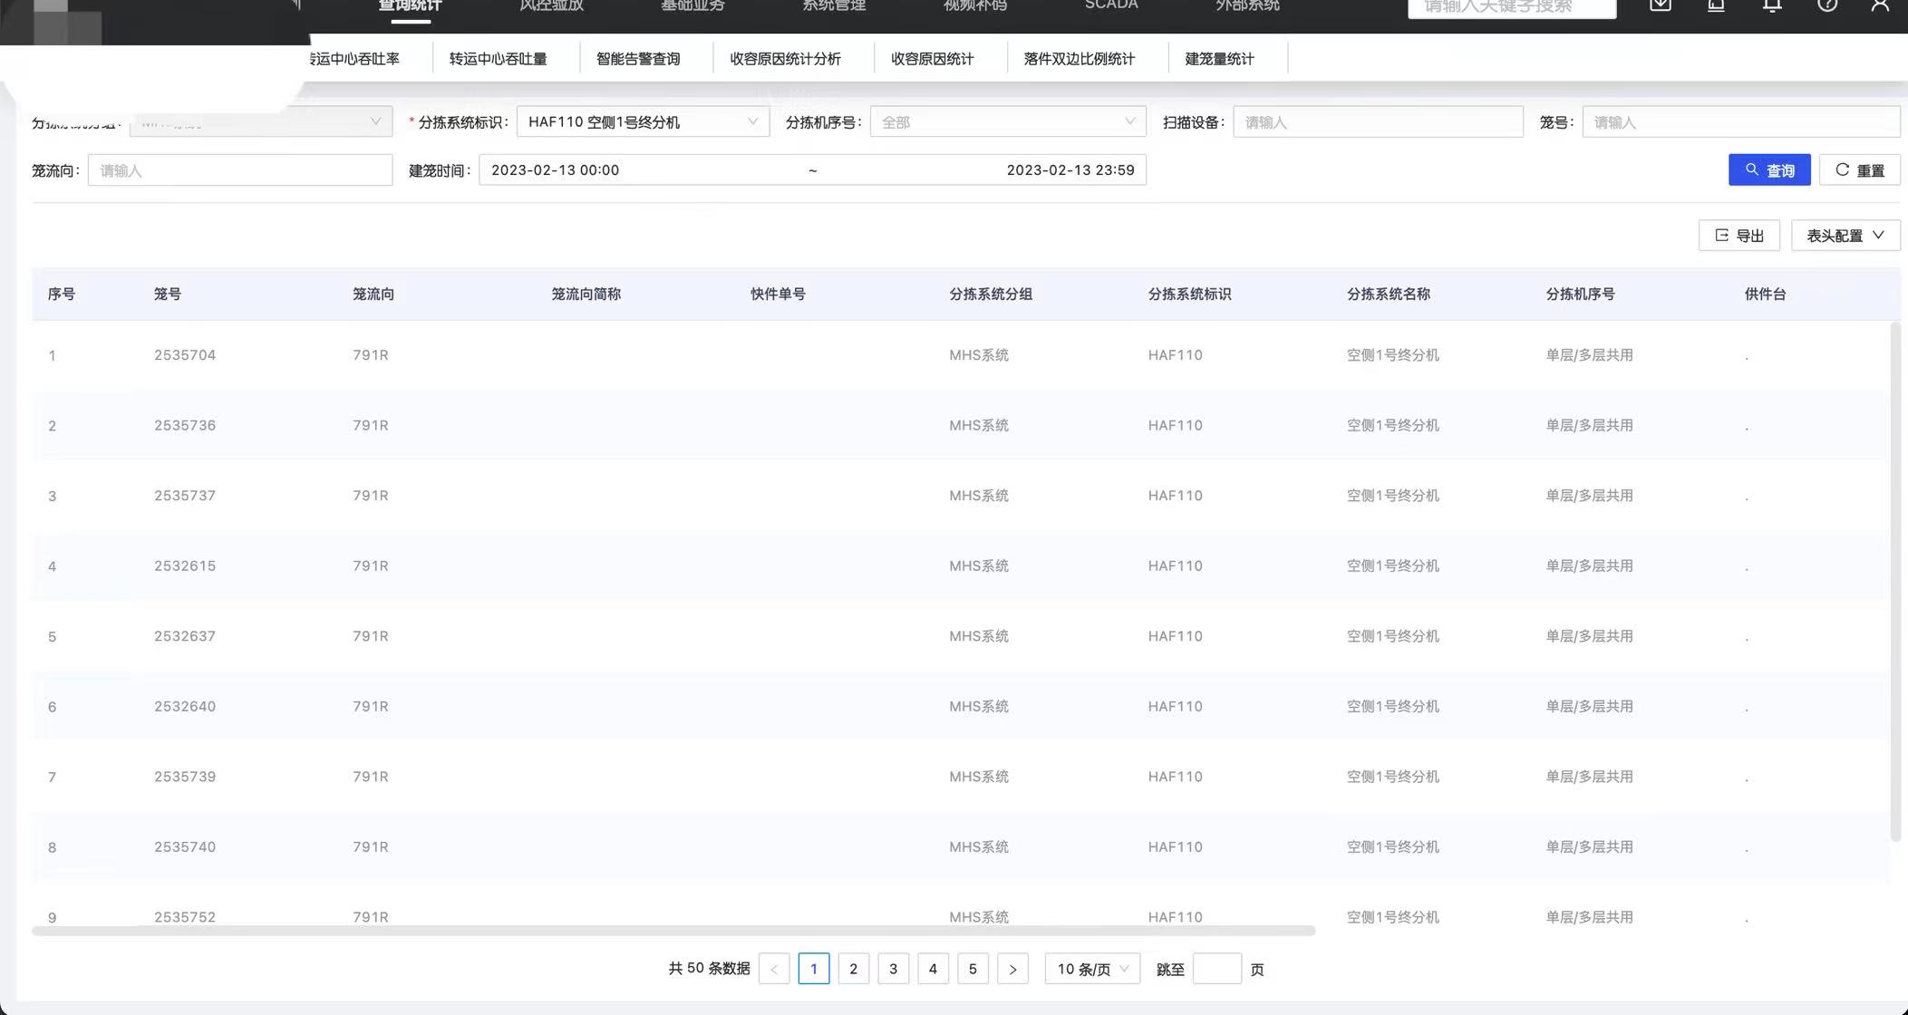1908x1015 pixels.
Task: Click the download tray icon in top bar
Action: [1661, 5]
